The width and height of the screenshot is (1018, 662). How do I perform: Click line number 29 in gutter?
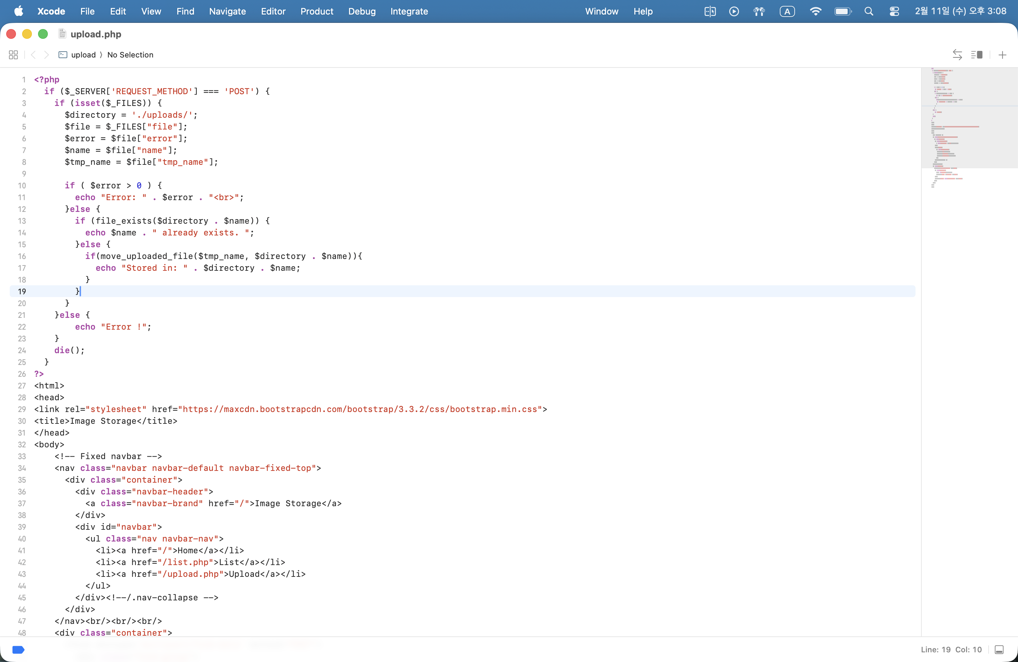[22, 409]
